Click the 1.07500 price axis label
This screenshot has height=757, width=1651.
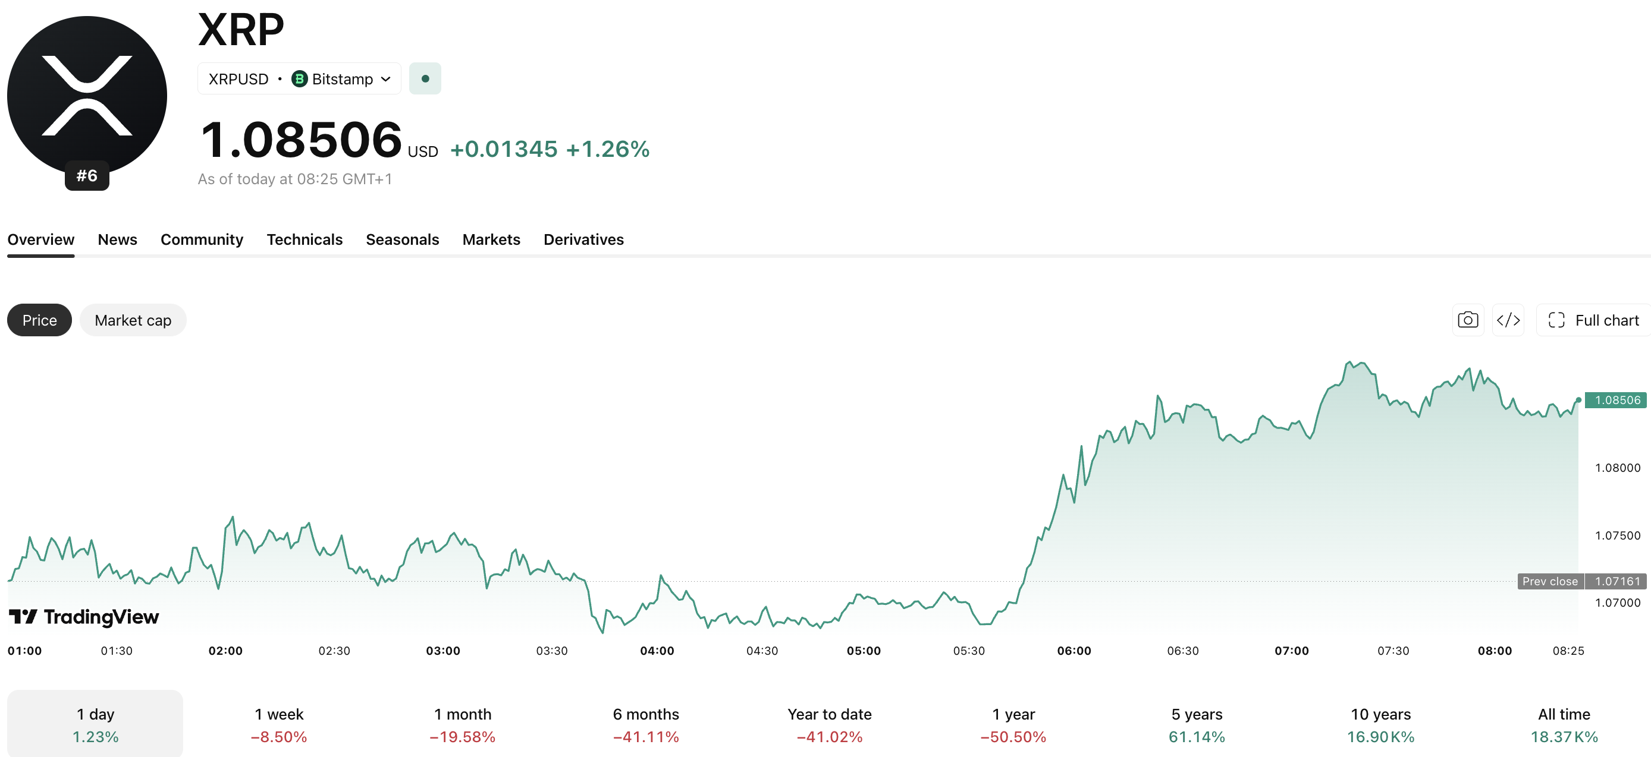point(1618,535)
